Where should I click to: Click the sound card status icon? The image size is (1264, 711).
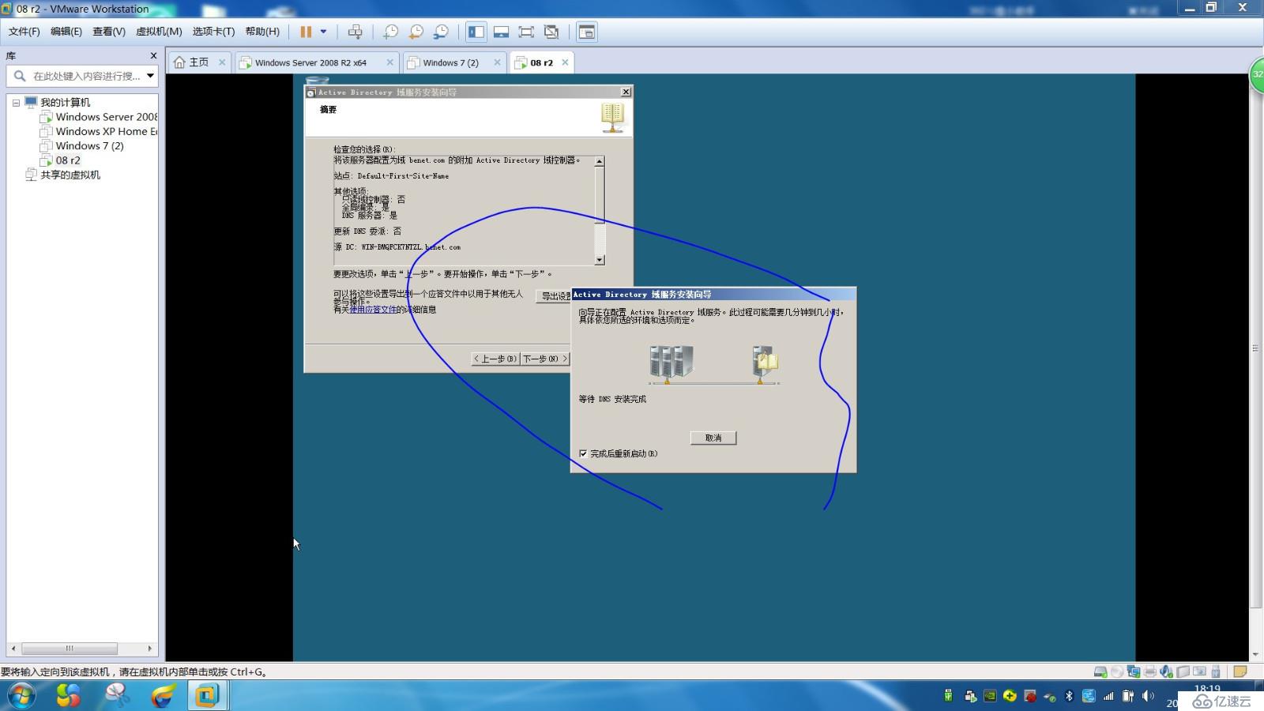coord(1166,672)
